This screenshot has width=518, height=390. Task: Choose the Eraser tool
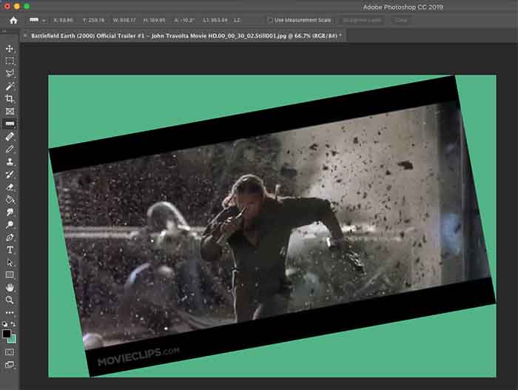coord(10,186)
